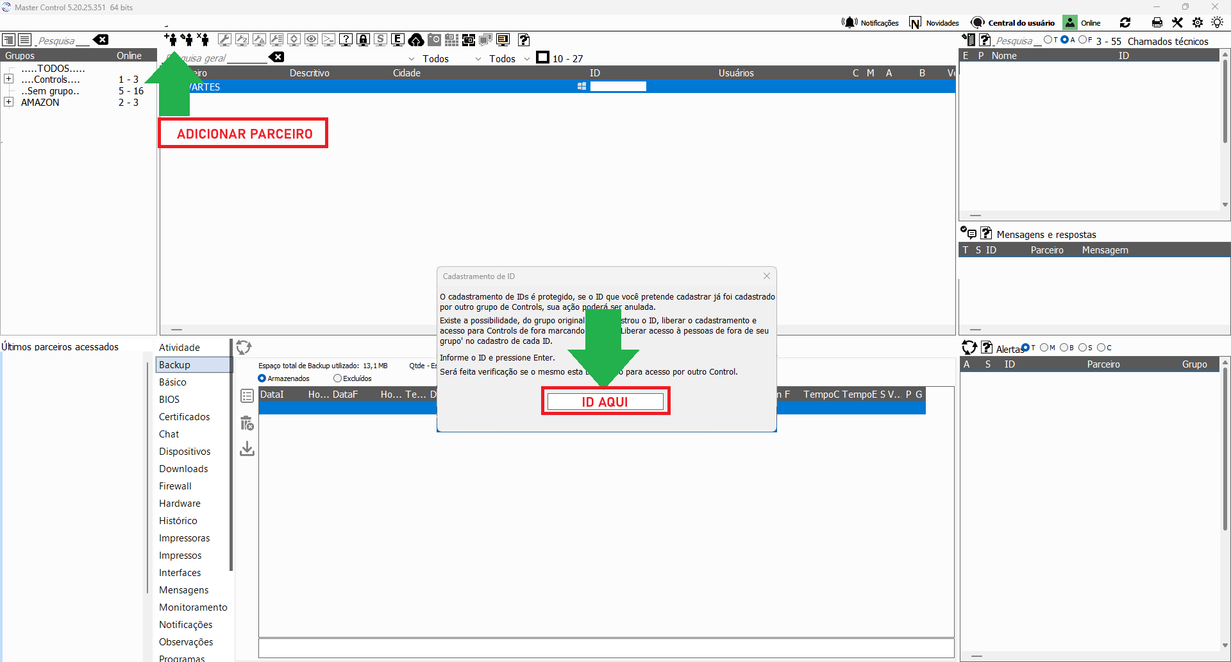The image size is (1231, 662).
Task: Open the lightbulb icon in top bar
Action: click(x=1217, y=22)
